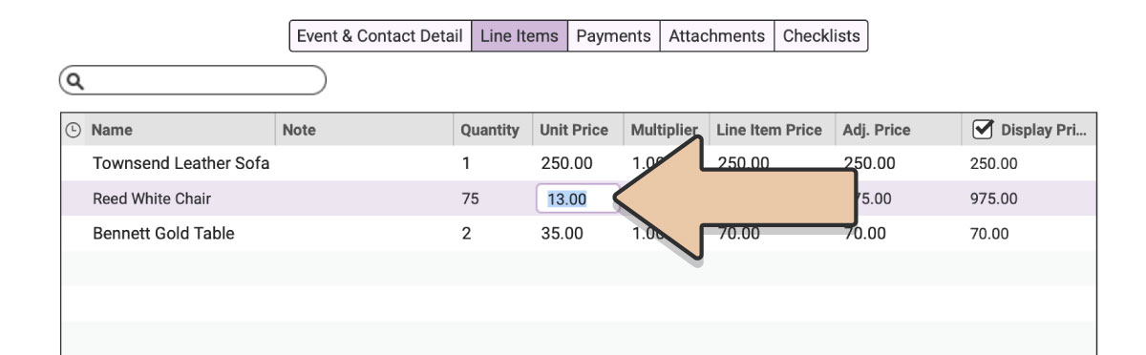Sort by the Quantity column header
The height and width of the screenshot is (355, 1146).
click(490, 130)
